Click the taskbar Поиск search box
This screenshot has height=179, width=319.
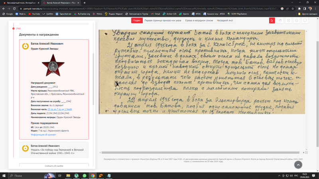click(x=32, y=175)
